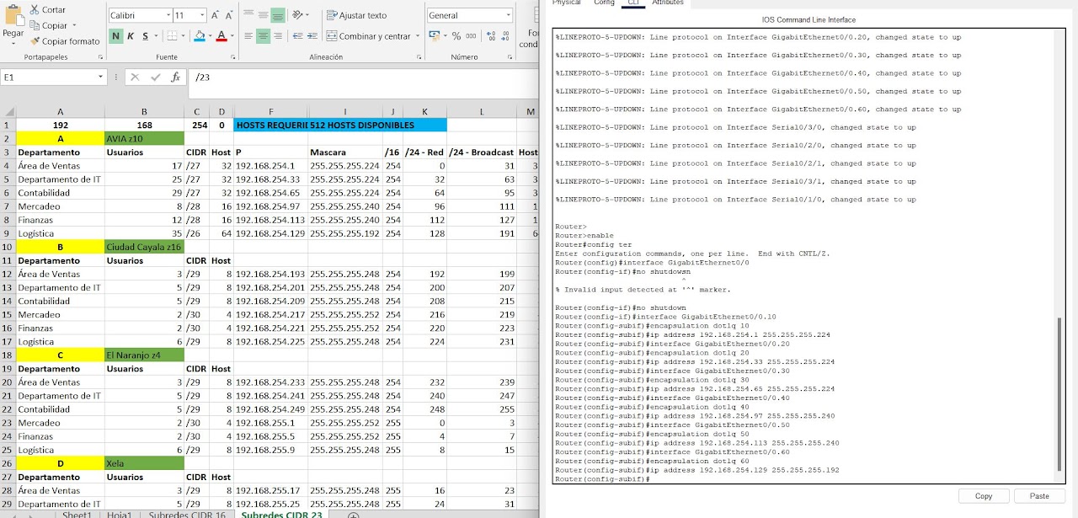Open fill color dropdown arrow
Viewport: 1078px width, 518px height.
click(x=211, y=36)
